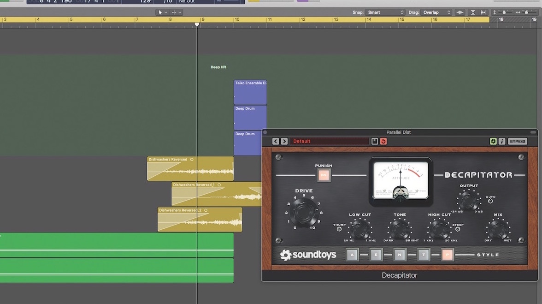The height and width of the screenshot is (304, 542).
Task: Click the Deep Hit marker label
Action: (x=218, y=67)
